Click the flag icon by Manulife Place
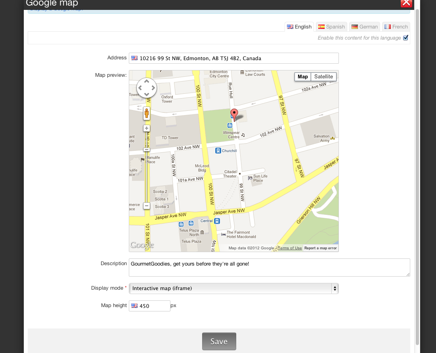436x353 pixels. 142,160
